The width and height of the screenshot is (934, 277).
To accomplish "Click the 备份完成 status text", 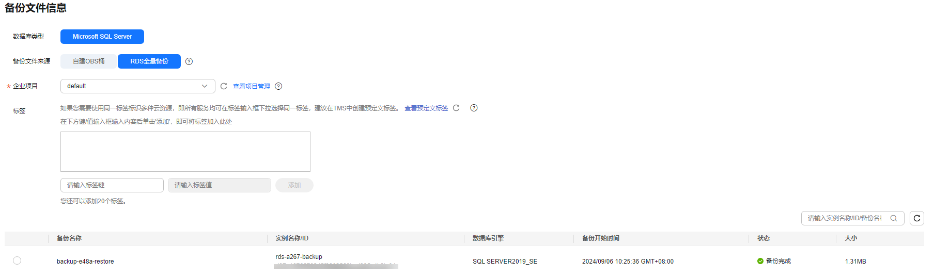I will tap(779, 261).
